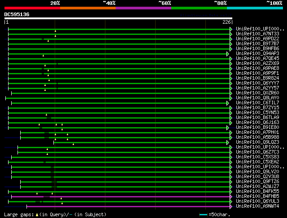This screenshot has width=287, height=218.
Task: Click the red 20% legend segment
Action: click(32, 8)
